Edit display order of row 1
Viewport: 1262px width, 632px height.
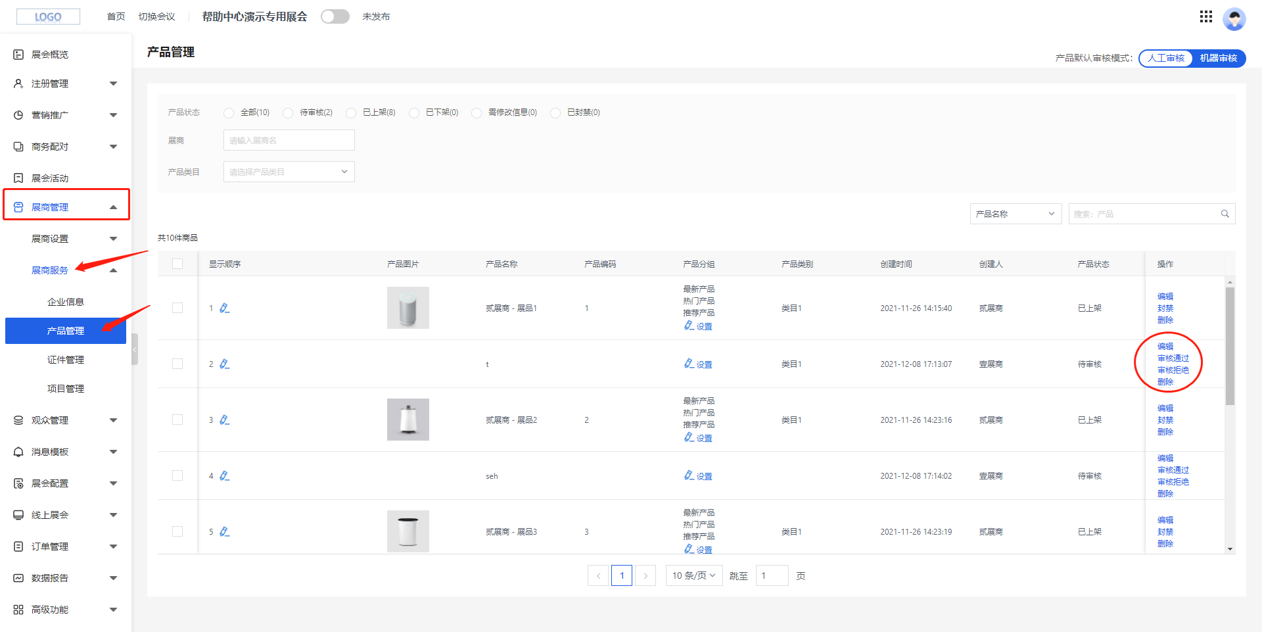click(x=224, y=308)
